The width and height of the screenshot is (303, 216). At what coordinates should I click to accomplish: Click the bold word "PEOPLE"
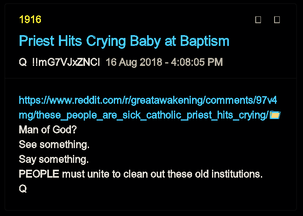39,174
